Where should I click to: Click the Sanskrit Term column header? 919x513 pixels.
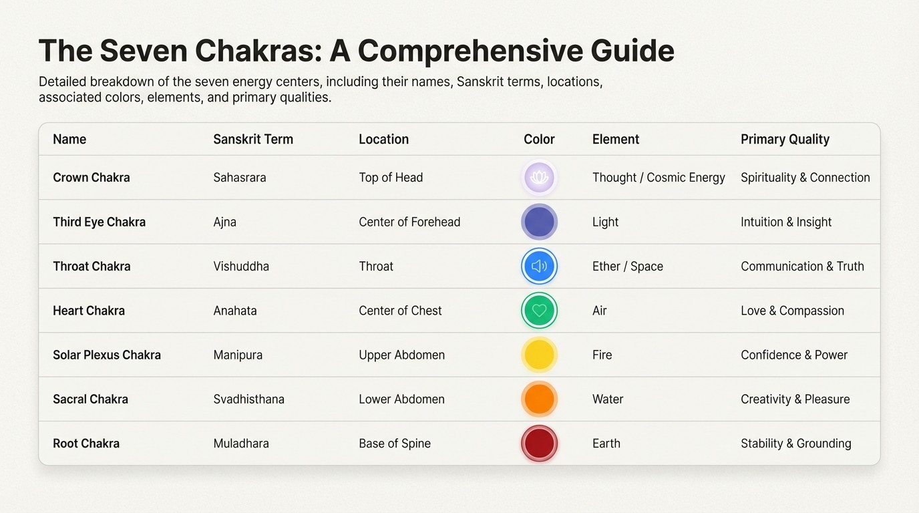point(253,140)
